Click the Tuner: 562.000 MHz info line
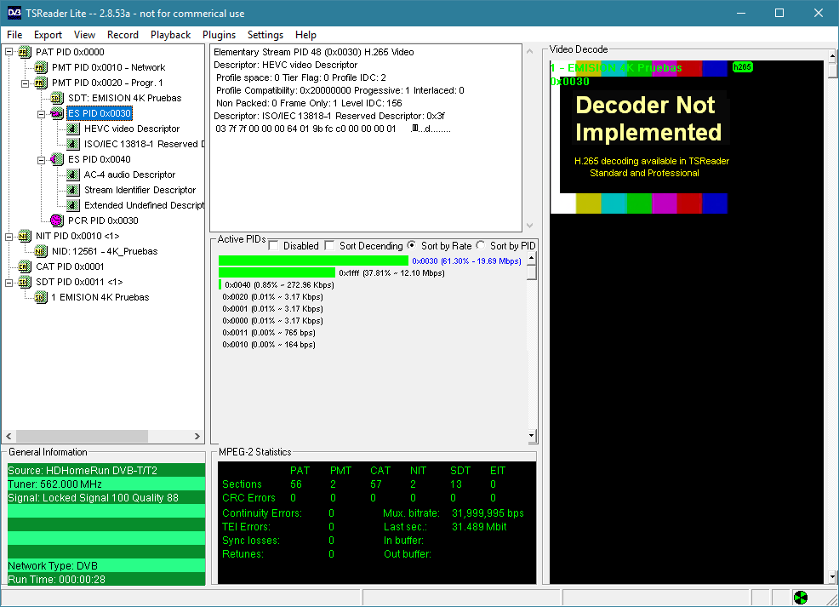 106,484
